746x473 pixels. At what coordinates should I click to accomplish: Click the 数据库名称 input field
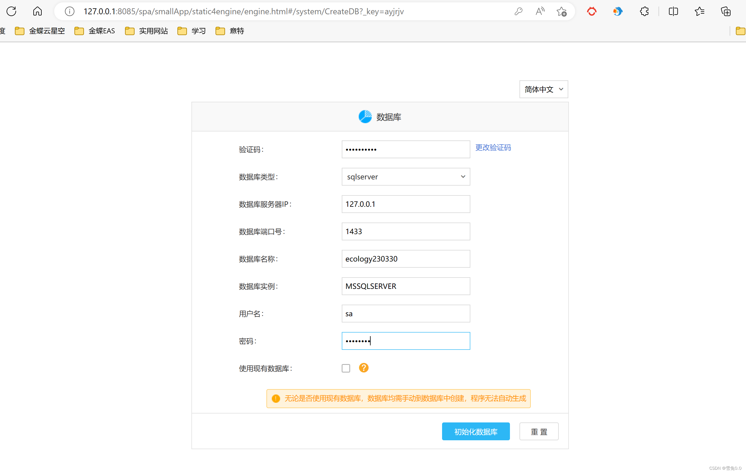405,259
